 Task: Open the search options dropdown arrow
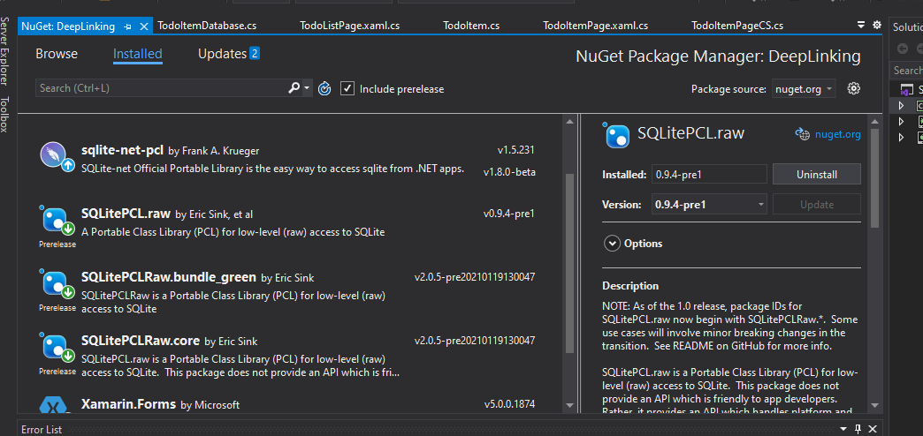307,89
